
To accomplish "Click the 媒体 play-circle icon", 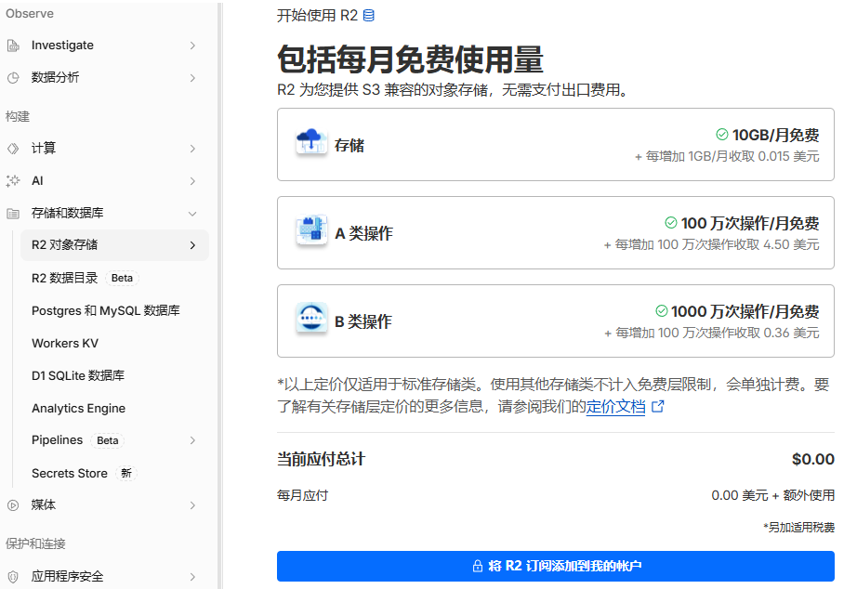I will coord(13,505).
